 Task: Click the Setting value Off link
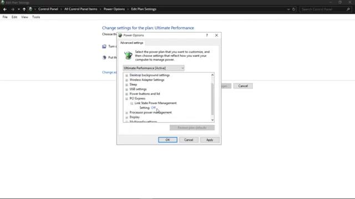(153, 108)
